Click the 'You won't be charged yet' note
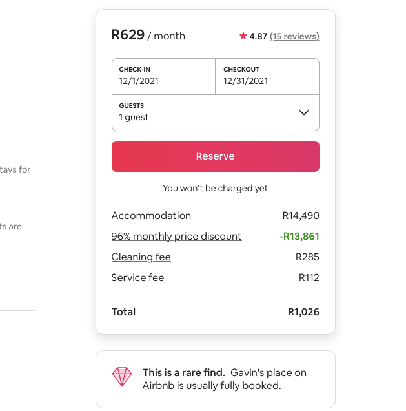406x411 pixels. pyautogui.click(x=215, y=188)
